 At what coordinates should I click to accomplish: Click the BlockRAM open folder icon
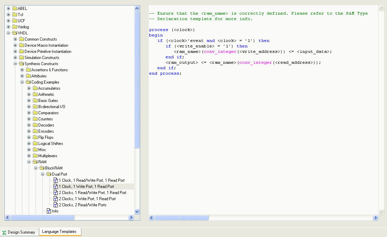tap(42, 168)
